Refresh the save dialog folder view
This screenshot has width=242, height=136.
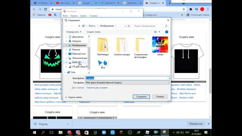[x=129, y=26]
